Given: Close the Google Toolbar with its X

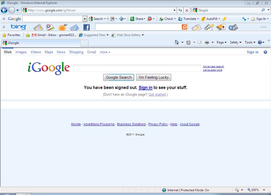Looking at the screenshot, I should [4, 19].
